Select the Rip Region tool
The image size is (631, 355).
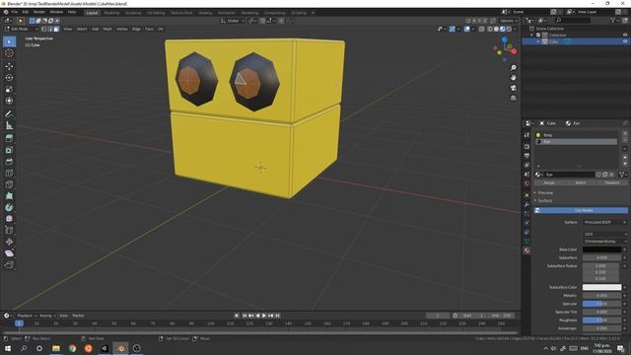coord(9,265)
